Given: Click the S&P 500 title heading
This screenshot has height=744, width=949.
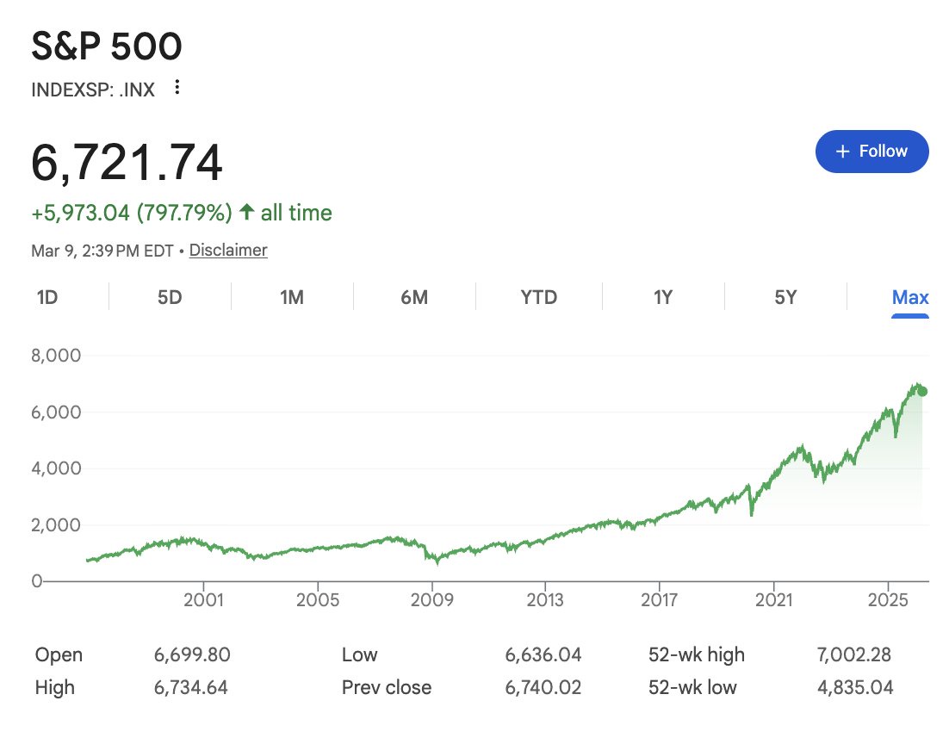Looking at the screenshot, I should pos(107,47).
